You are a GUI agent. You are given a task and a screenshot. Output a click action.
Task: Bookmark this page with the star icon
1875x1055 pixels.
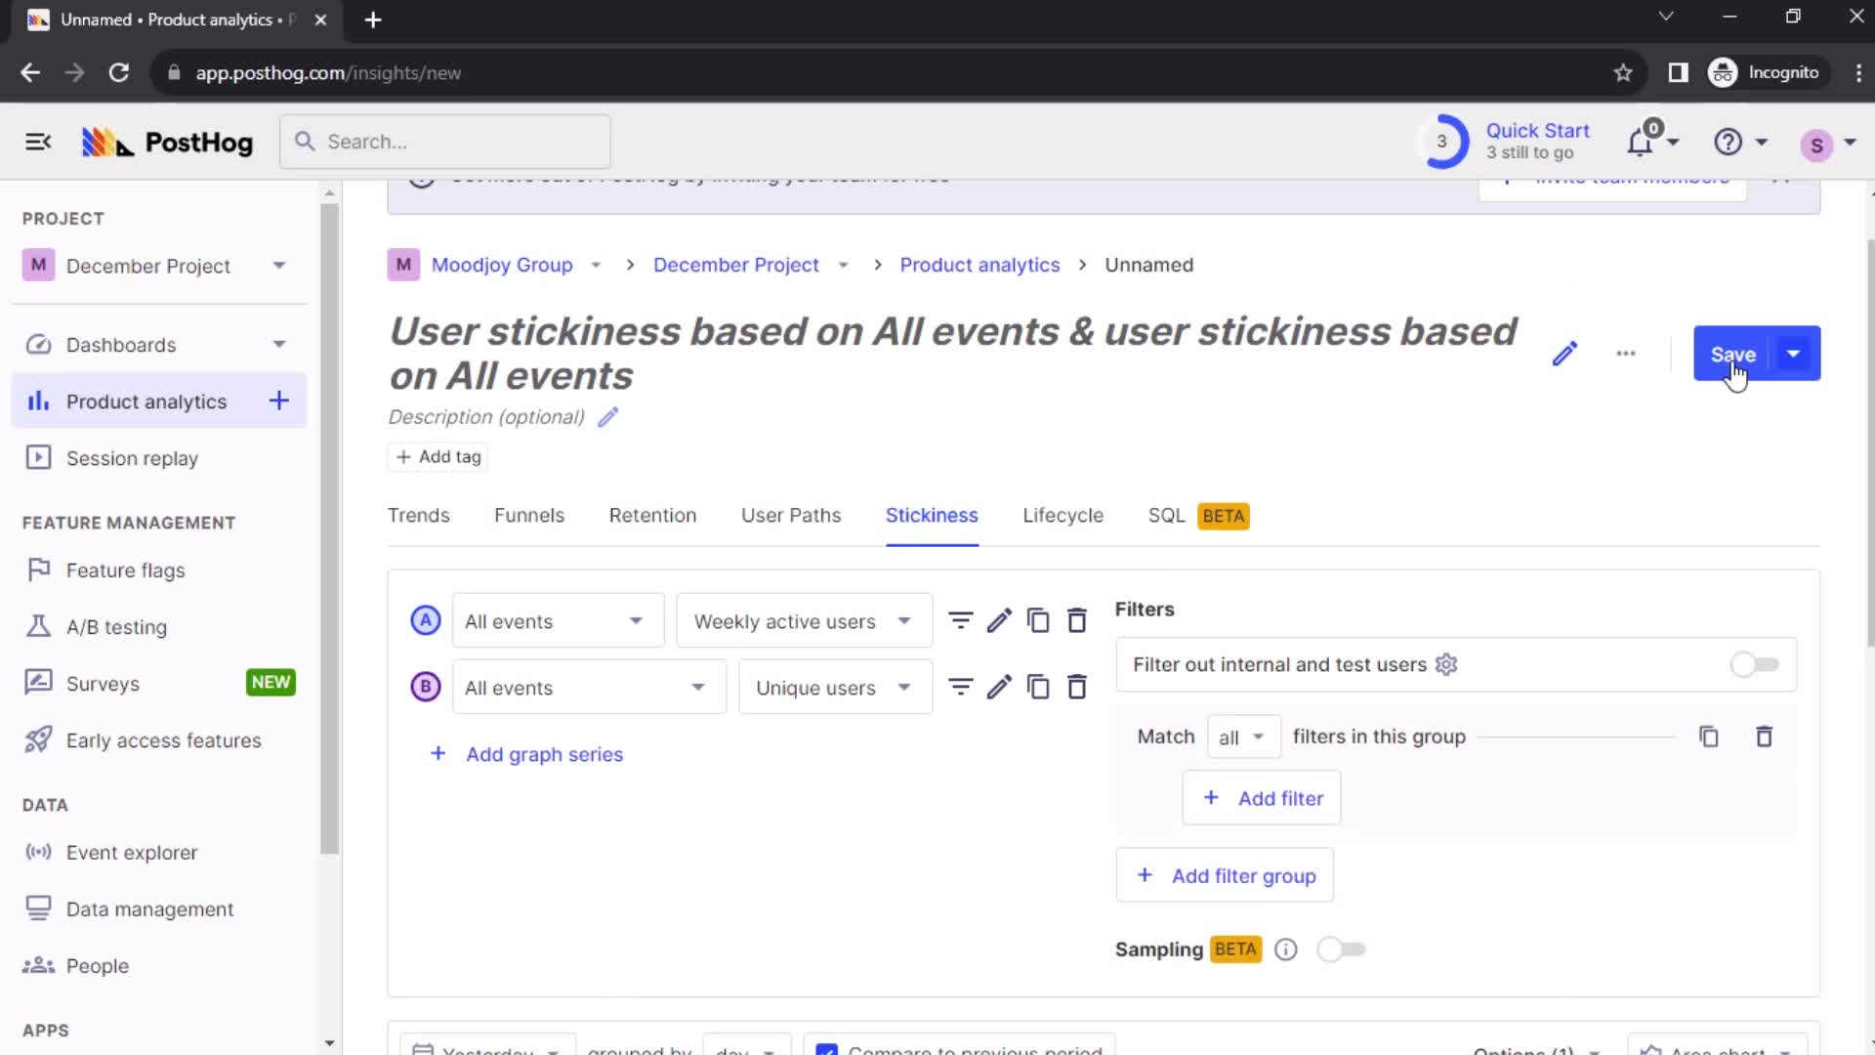pos(1623,73)
